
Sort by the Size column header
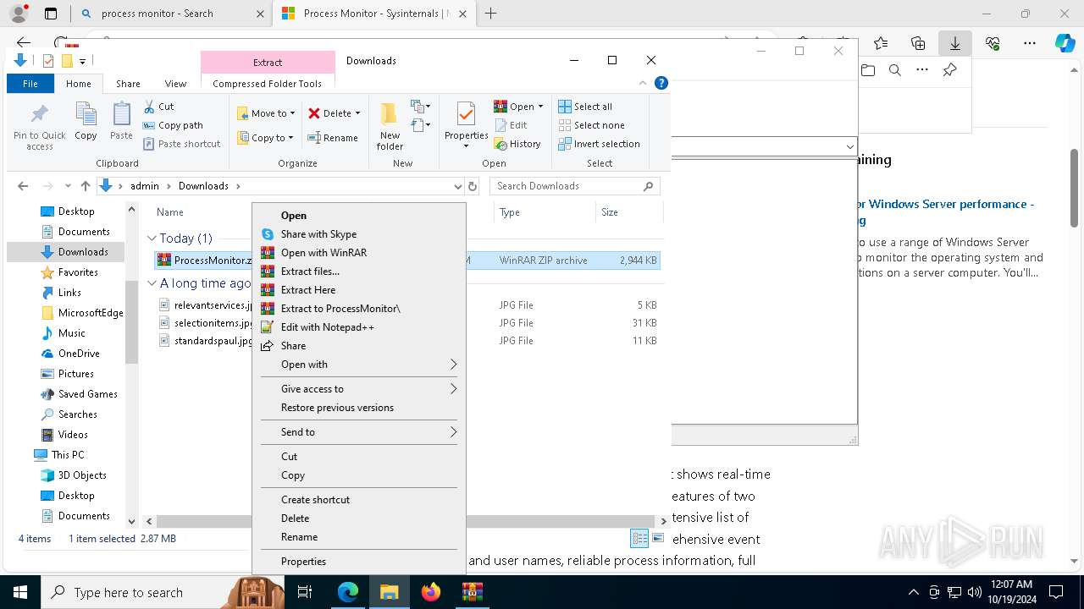click(x=630, y=212)
